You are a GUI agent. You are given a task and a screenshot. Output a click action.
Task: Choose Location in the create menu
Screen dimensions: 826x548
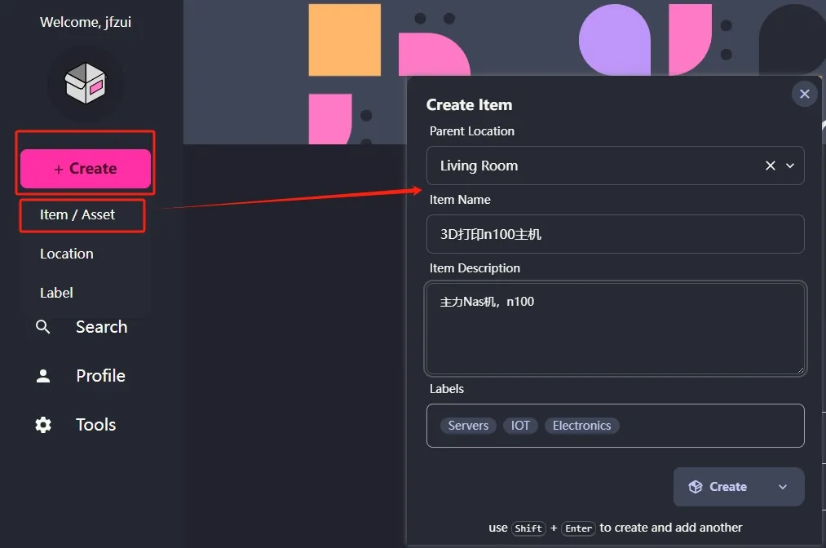67,254
